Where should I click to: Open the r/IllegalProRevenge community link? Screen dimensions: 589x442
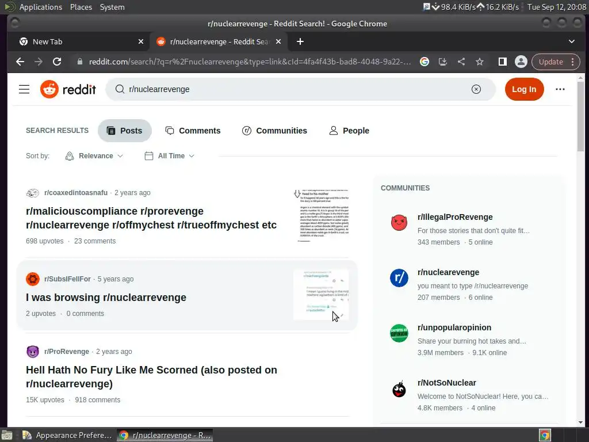click(x=455, y=217)
